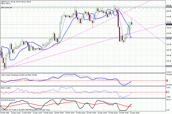Click the Interbank FX Trader 4 copyright text
The height and width of the screenshot is (114, 172).
click(25, 110)
